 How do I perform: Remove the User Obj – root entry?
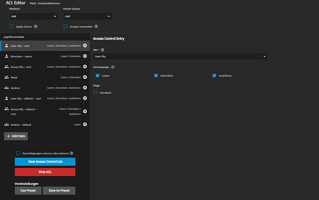85,46
